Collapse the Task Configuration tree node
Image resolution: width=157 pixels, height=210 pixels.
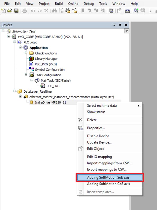coord(26,75)
